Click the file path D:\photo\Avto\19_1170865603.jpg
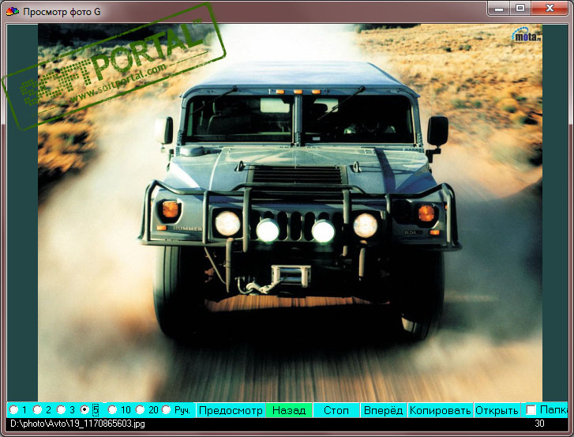Screen dimensions: 574x437 point(77,424)
